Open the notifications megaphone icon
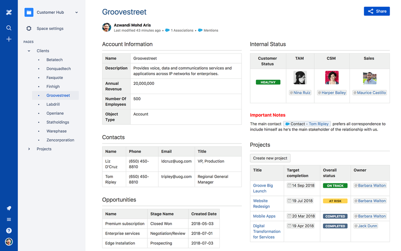Viewport: 401px width, 251px height. tap(9, 208)
